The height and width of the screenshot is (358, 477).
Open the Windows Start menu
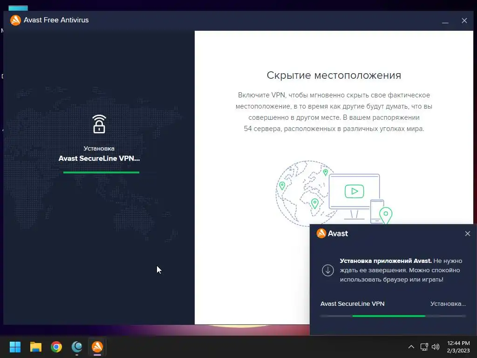pos(15,347)
